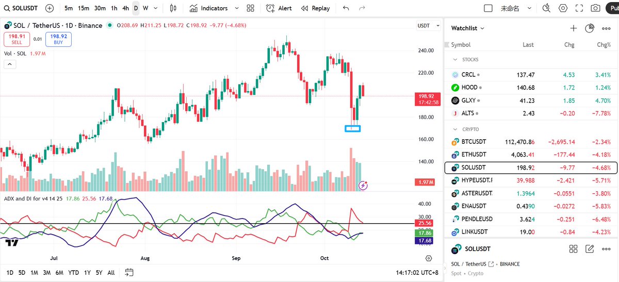Set the date range to 5Y

(x=99, y=272)
